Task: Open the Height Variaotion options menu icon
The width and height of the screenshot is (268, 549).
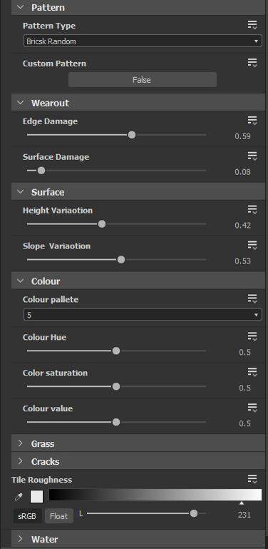Action: [x=252, y=210]
